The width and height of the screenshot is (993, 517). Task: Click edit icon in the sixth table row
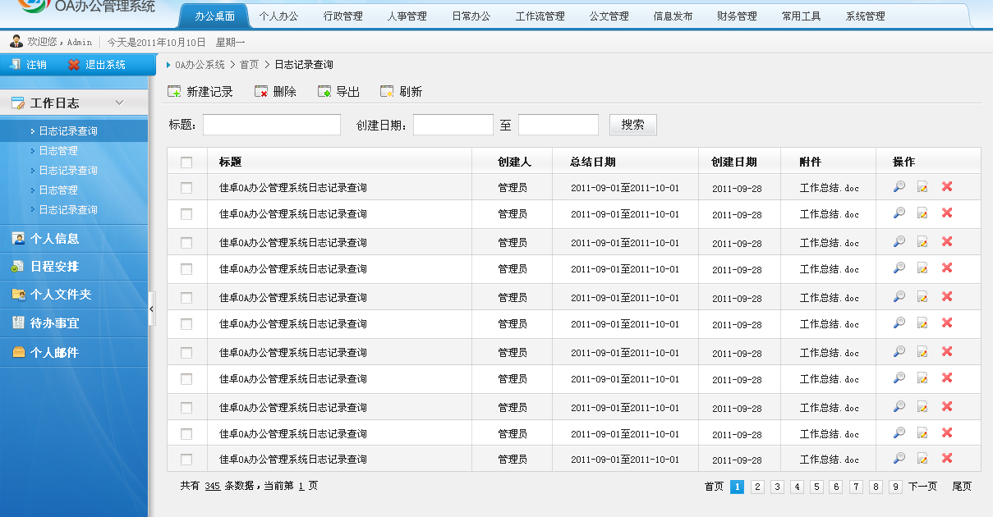pos(922,323)
